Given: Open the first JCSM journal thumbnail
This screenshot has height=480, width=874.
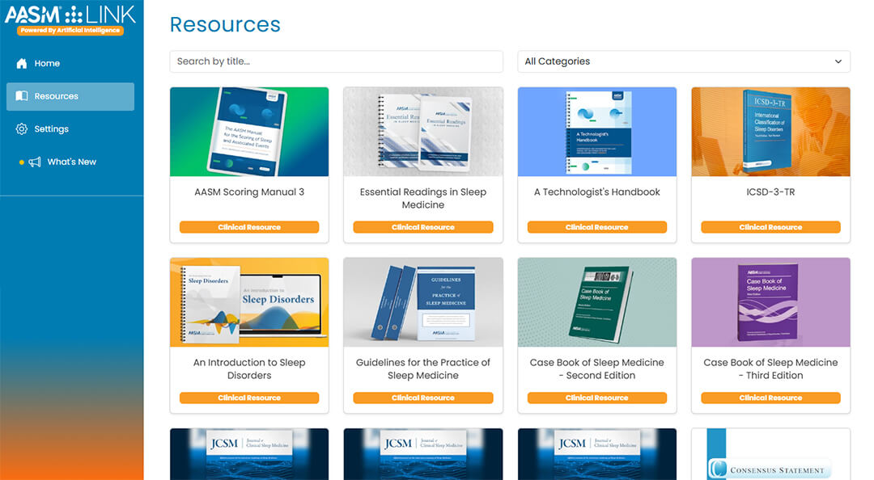Looking at the screenshot, I should click(x=249, y=454).
